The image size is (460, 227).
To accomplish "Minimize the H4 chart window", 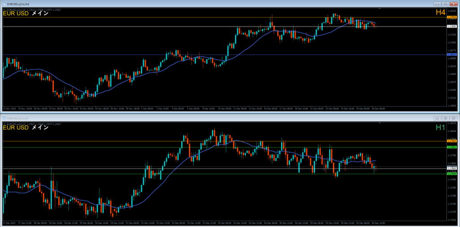I will click(437, 3).
